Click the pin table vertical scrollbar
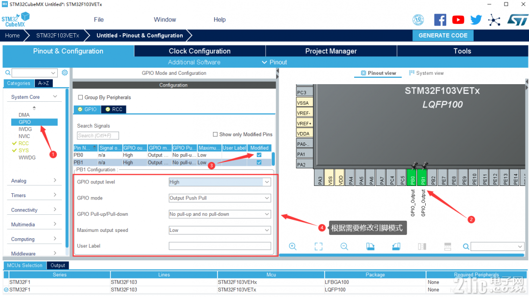Screen dimensions: 529x297 click(273, 159)
